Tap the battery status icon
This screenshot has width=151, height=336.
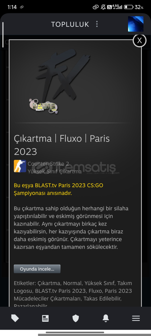coord(129,7)
